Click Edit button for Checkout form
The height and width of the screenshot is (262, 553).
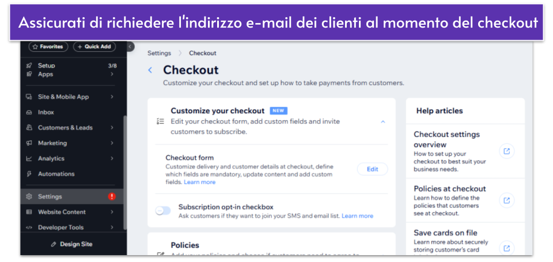click(373, 169)
